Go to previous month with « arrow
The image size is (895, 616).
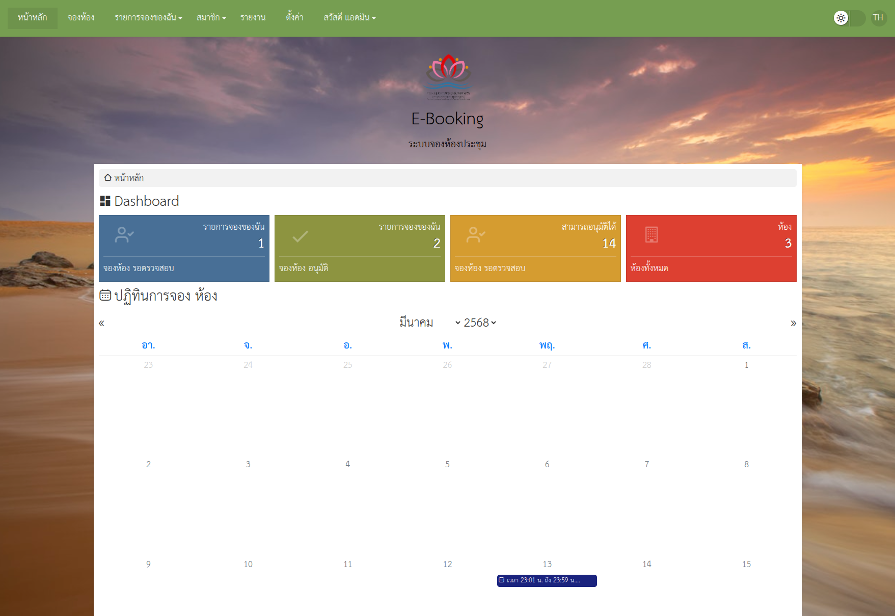[x=102, y=323]
